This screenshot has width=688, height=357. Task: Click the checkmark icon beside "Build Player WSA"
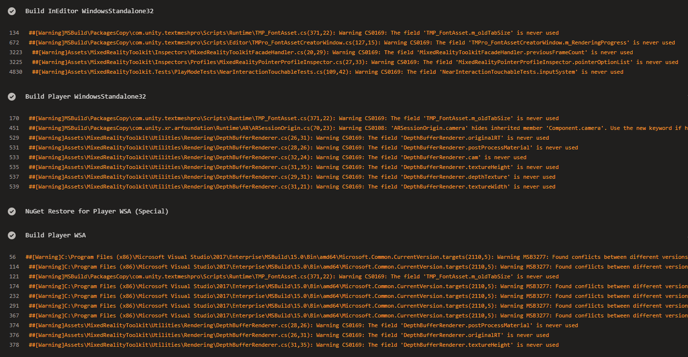[x=11, y=235]
